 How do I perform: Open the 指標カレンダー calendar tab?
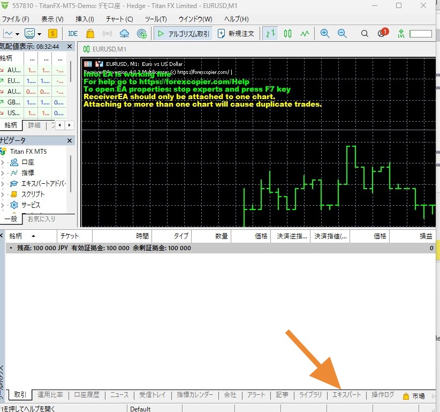click(x=195, y=395)
